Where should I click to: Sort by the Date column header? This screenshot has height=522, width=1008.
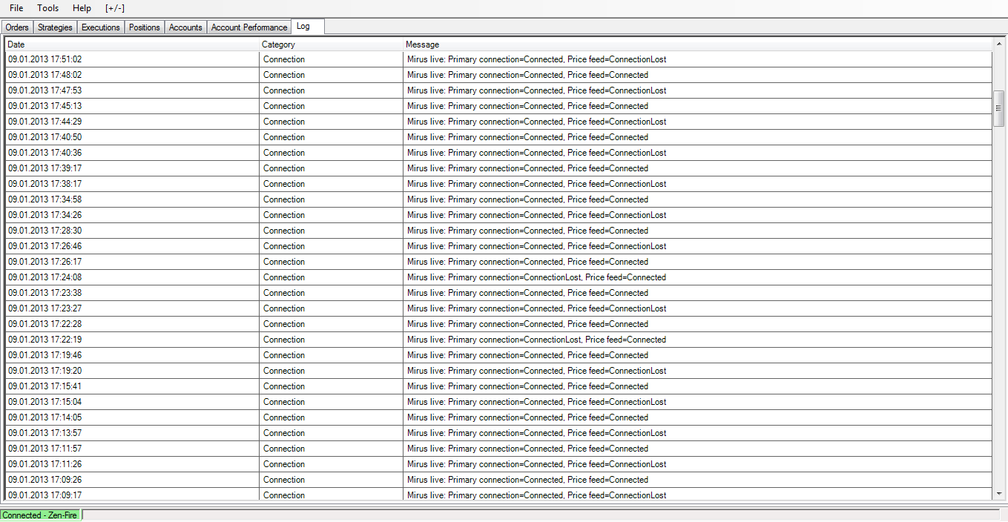point(132,44)
